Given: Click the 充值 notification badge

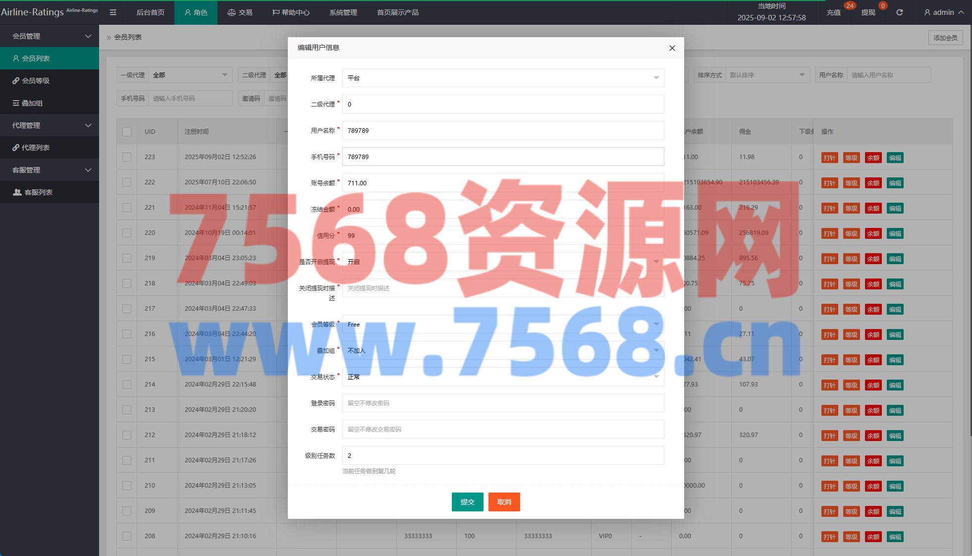Looking at the screenshot, I should (850, 6).
